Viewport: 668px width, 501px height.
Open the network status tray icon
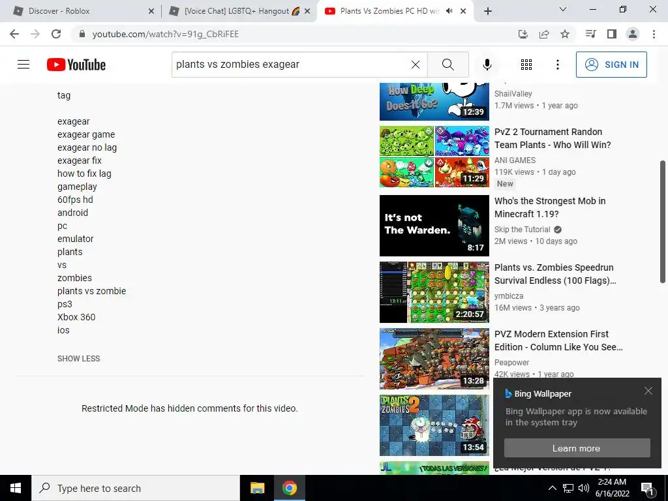point(568,488)
